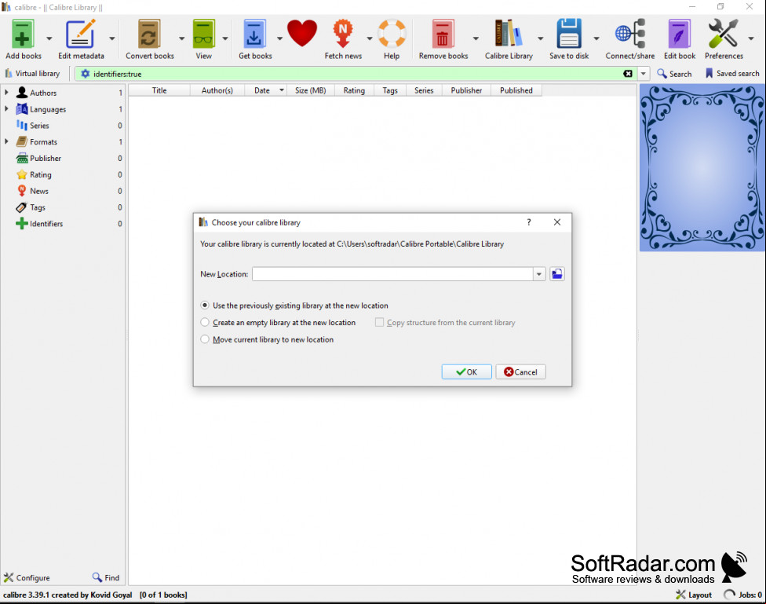Screen dimensions: 766x604
Task: Click Cancel in the library dialog
Action: 521,372
